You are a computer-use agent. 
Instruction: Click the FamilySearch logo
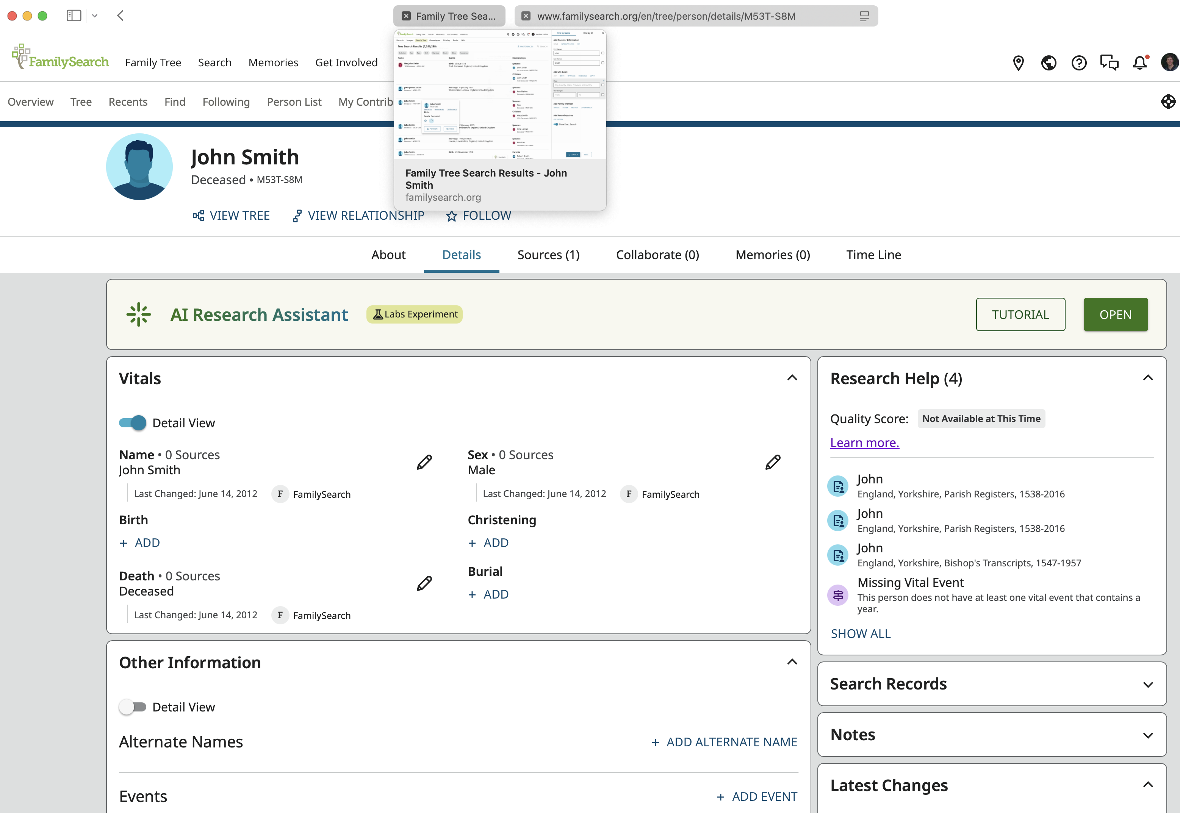60,57
